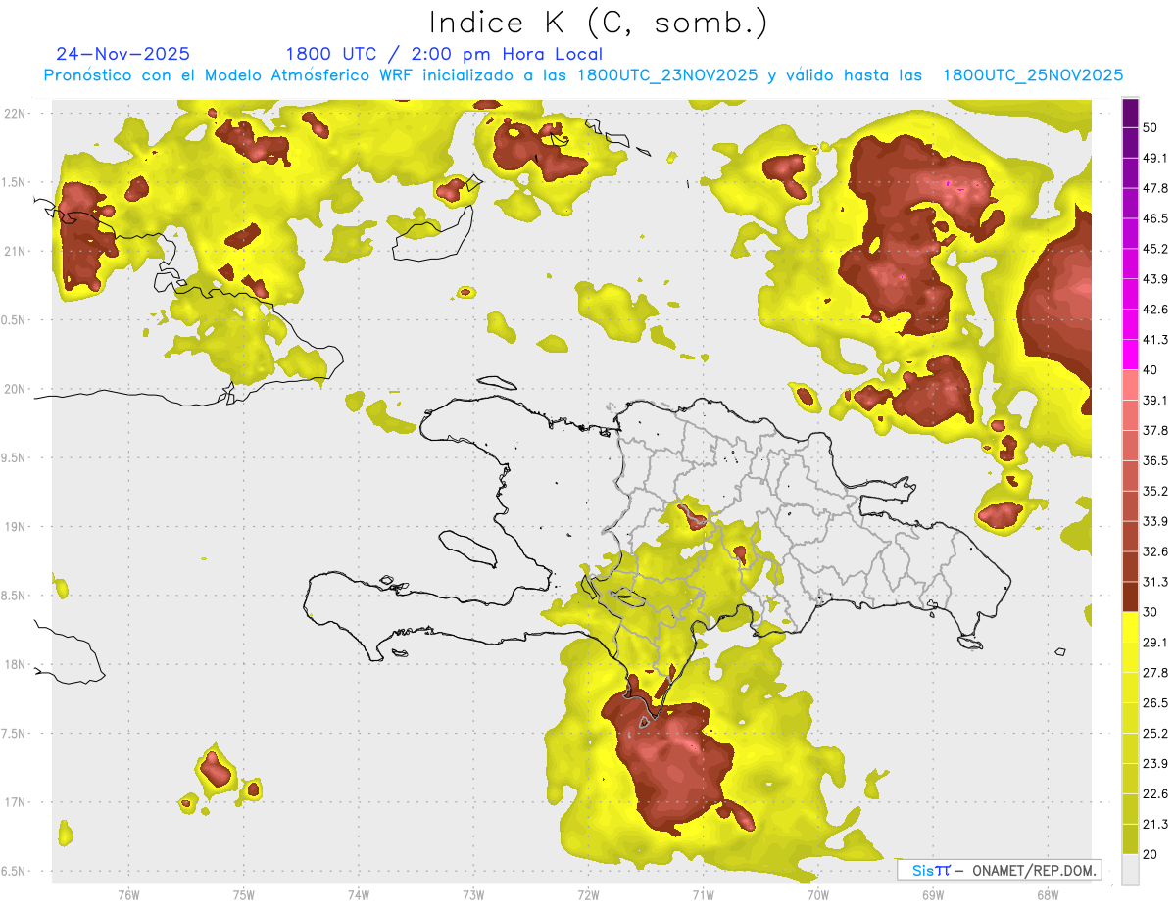Image resolution: width=1176 pixels, height=908 pixels.
Task: Click the '74W' longitude label
Action: click(x=358, y=894)
